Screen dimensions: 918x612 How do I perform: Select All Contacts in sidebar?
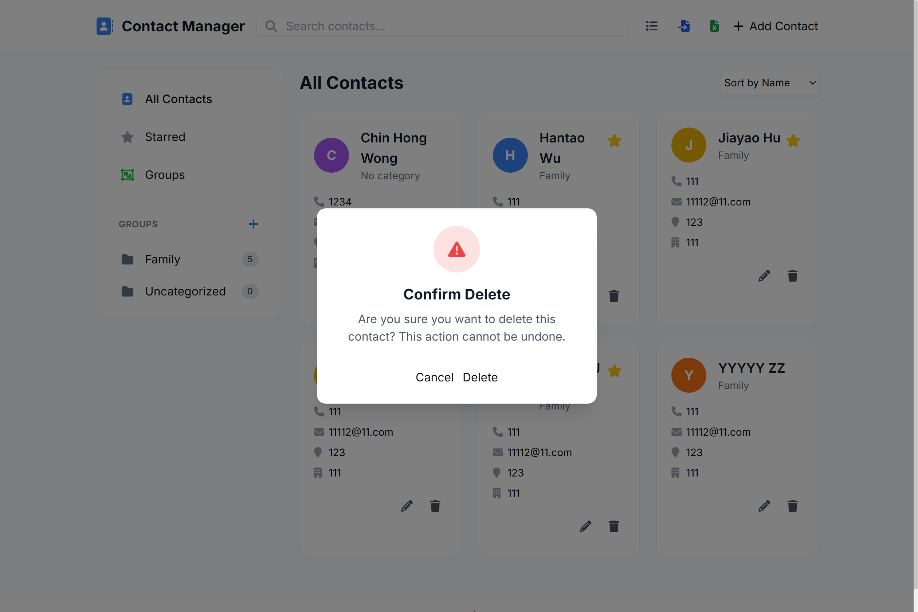[x=178, y=99]
